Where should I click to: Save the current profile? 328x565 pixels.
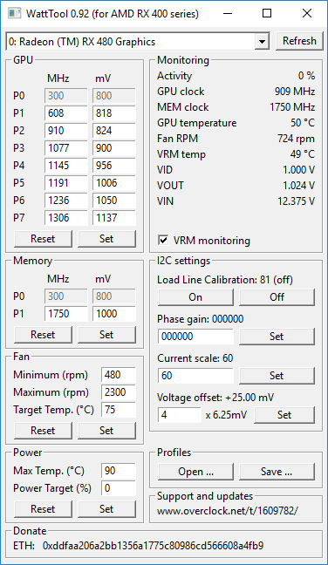click(277, 472)
